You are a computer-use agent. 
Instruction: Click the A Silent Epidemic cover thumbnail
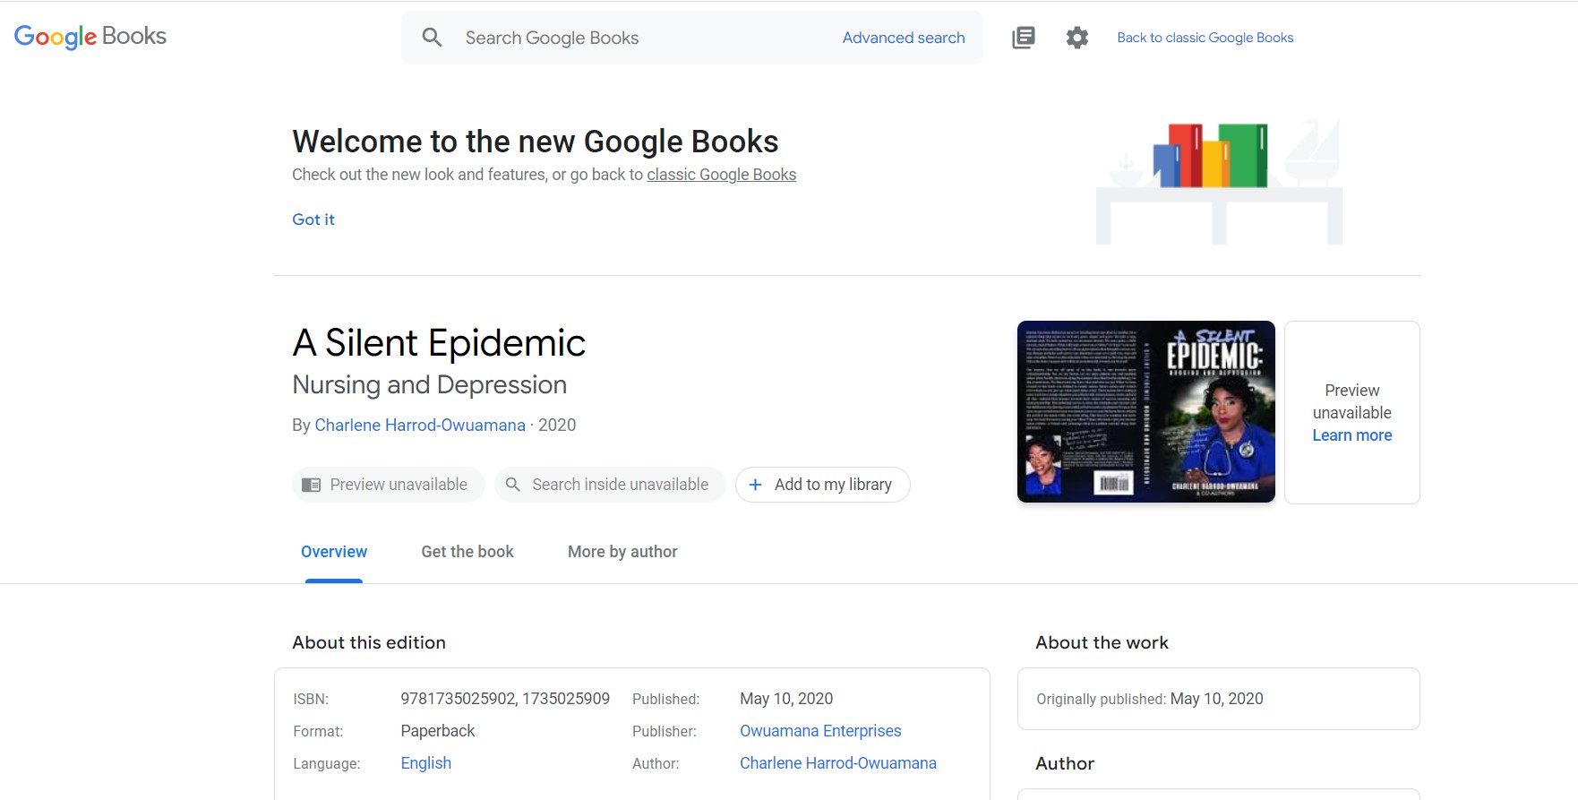click(x=1145, y=412)
